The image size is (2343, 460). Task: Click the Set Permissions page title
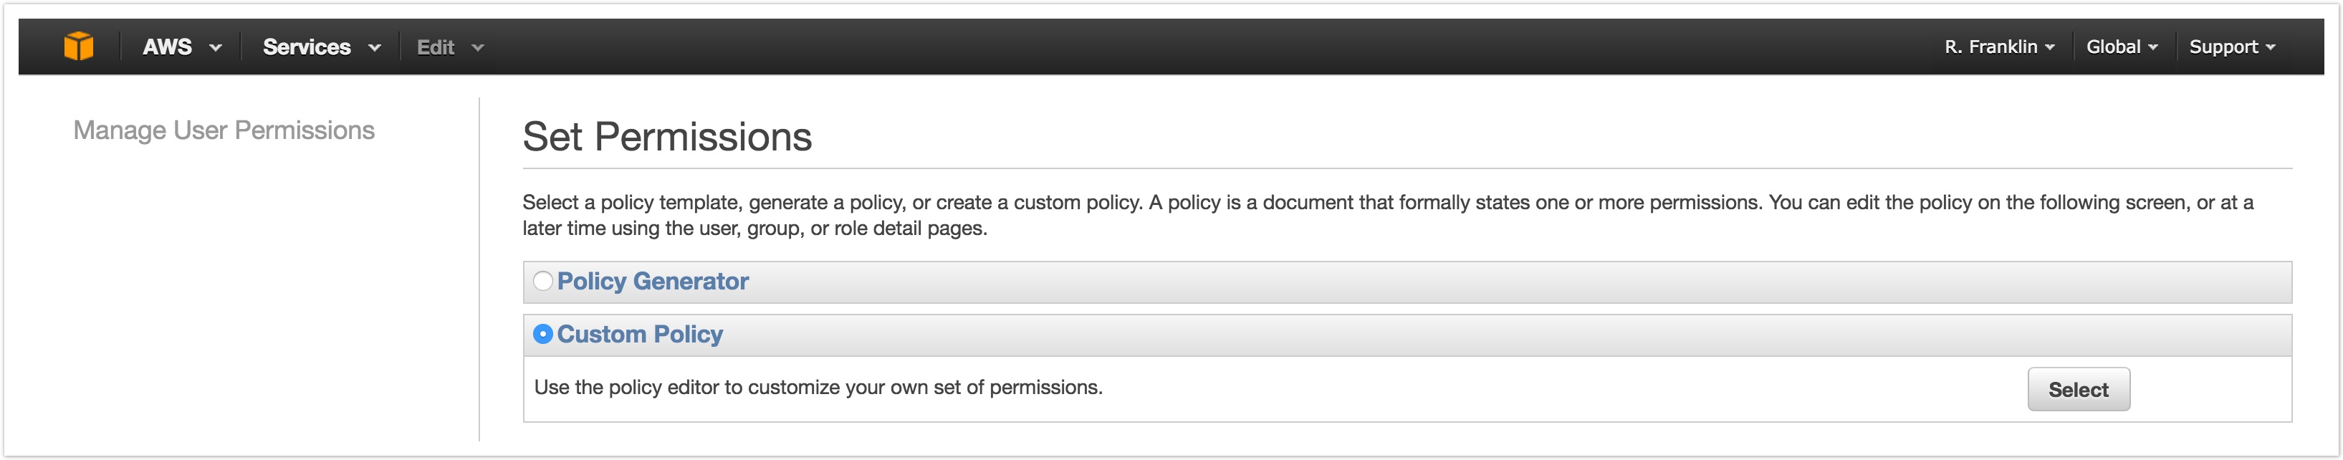[x=668, y=138]
